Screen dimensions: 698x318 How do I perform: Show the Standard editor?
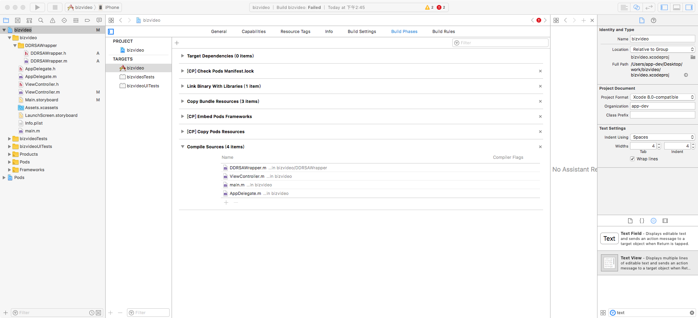pyautogui.click(x=624, y=7)
